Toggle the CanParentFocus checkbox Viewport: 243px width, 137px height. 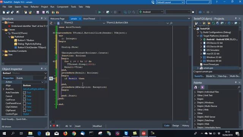click(24, 103)
